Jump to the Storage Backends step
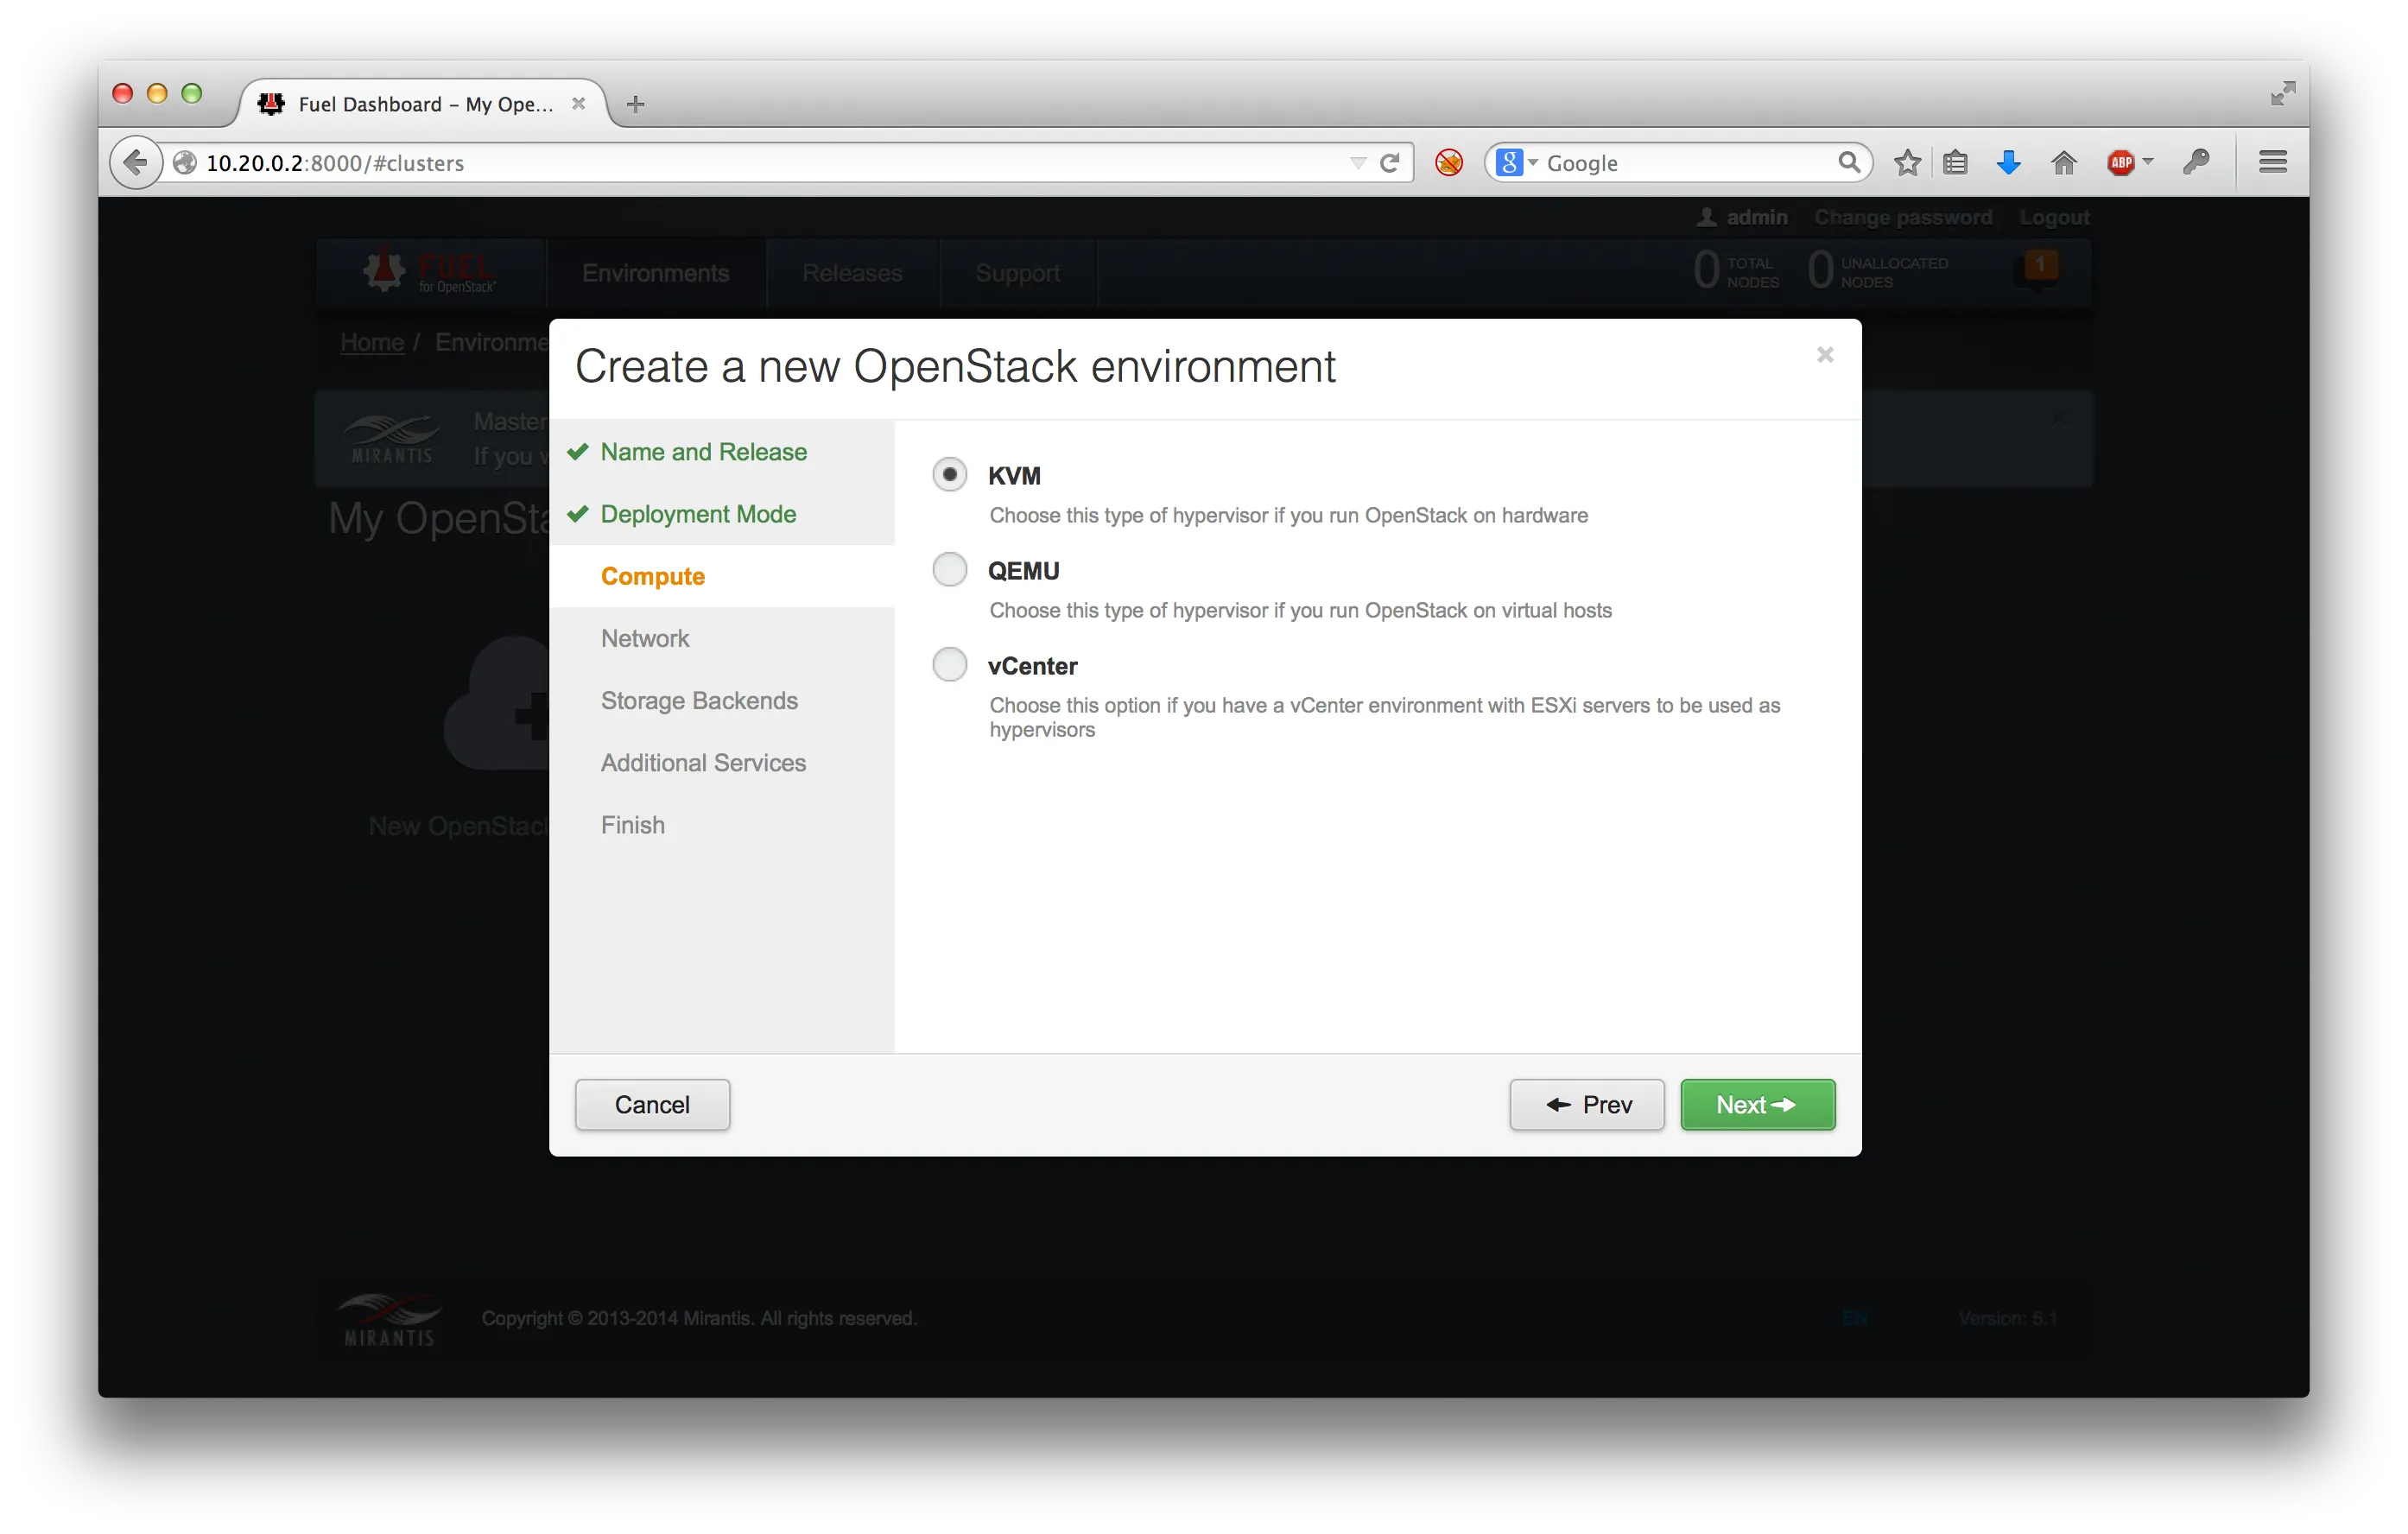This screenshot has width=2408, height=1534. (x=699, y=700)
